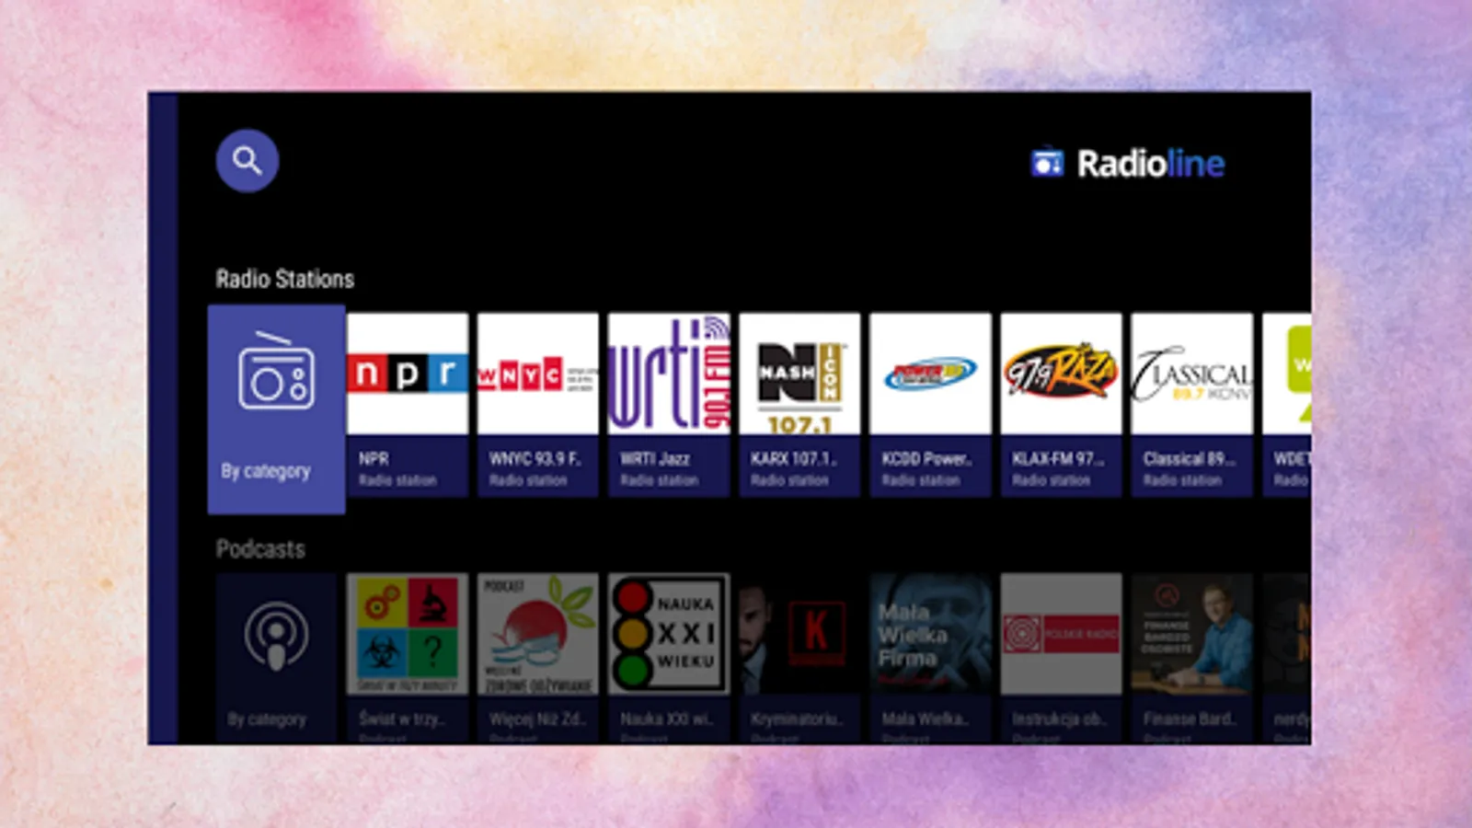The image size is (1472, 828).
Task: Pick the Classical 89 station card
Action: [x=1191, y=405]
